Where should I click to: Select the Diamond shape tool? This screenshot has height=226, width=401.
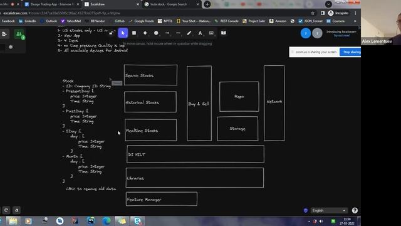coord(145,33)
